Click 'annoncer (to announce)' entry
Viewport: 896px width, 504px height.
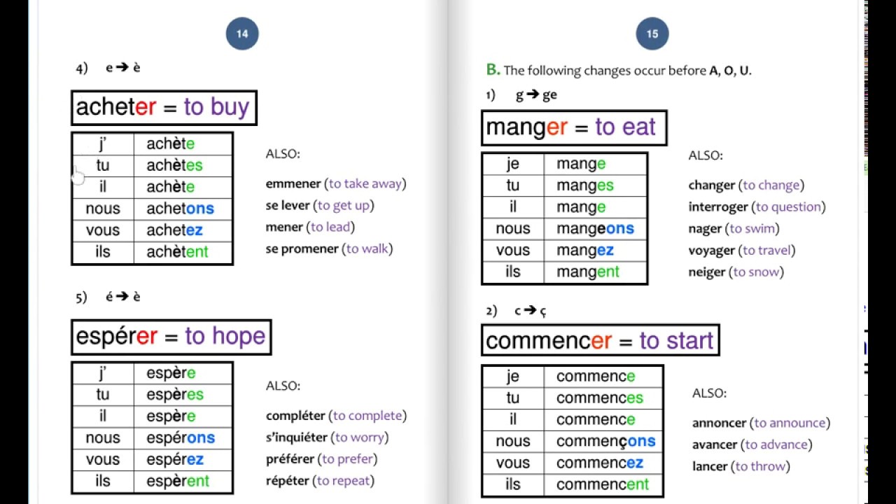click(761, 423)
